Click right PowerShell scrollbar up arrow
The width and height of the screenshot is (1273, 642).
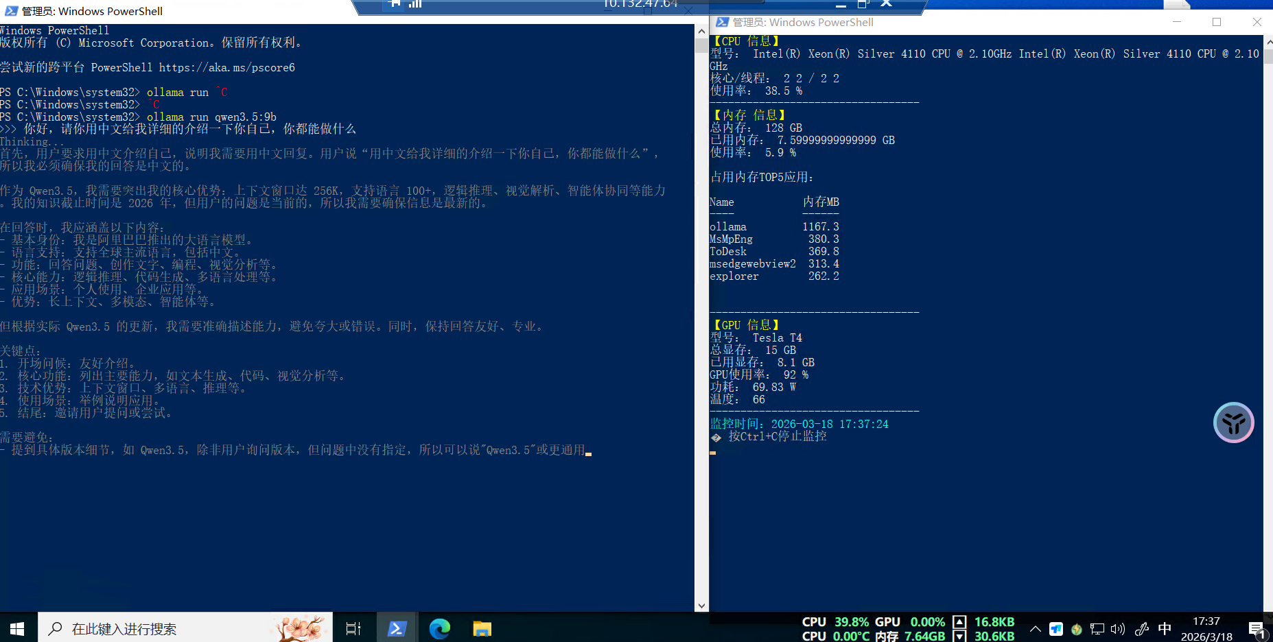pos(1268,41)
